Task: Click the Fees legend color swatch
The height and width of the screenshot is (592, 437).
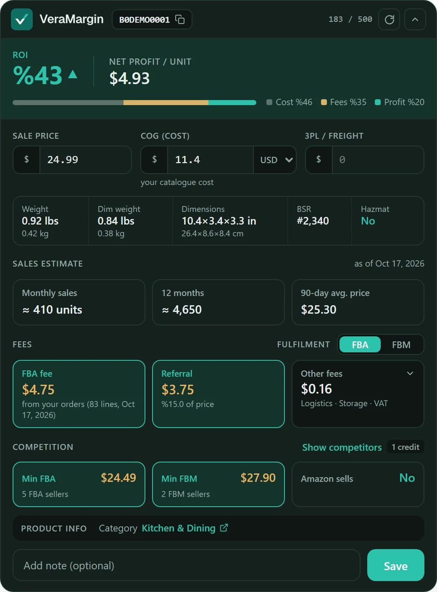Action: (x=324, y=102)
